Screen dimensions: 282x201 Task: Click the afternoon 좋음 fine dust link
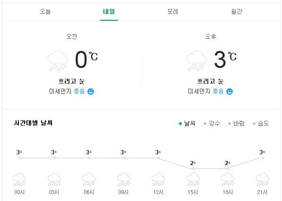tap(218, 91)
